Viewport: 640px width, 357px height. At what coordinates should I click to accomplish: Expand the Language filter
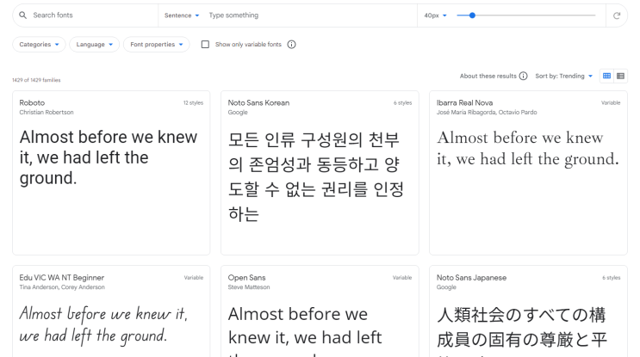coord(94,45)
